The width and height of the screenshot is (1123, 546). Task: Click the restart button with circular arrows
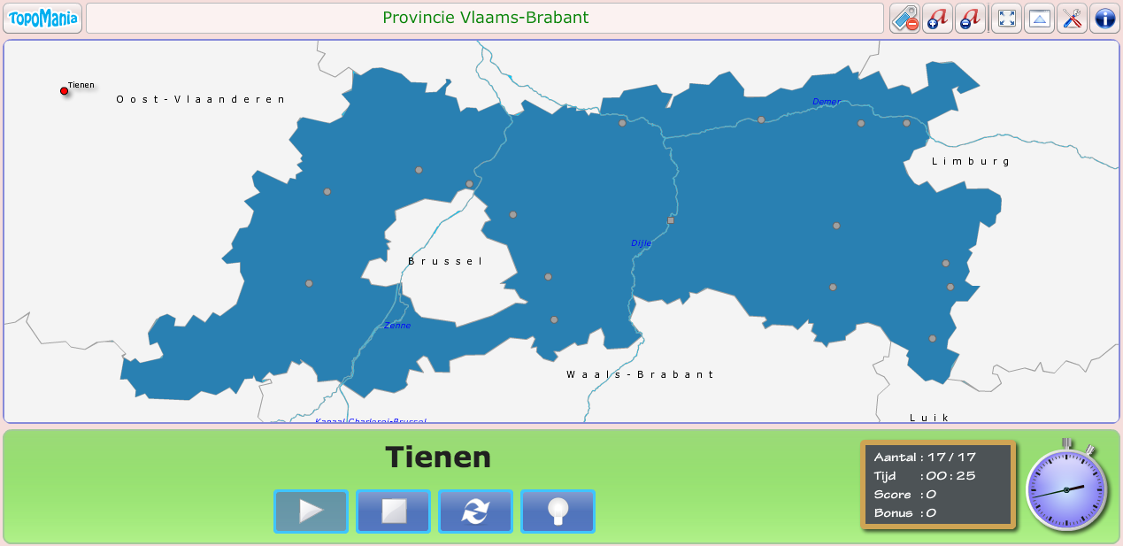point(475,511)
